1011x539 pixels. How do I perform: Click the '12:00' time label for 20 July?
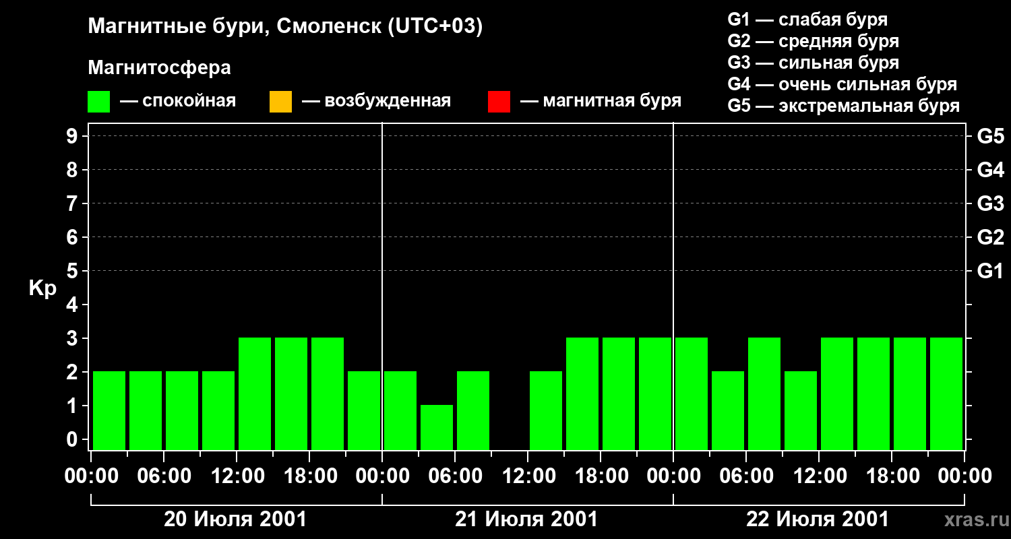[237, 476]
